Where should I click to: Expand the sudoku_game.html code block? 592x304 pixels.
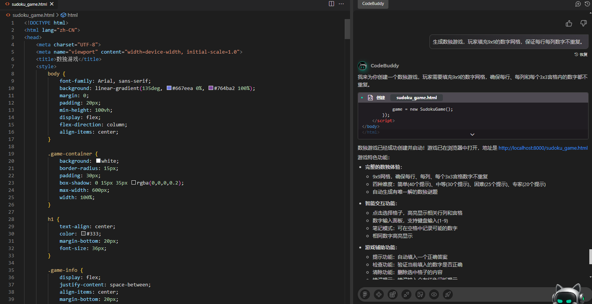[x=472, y=134]
